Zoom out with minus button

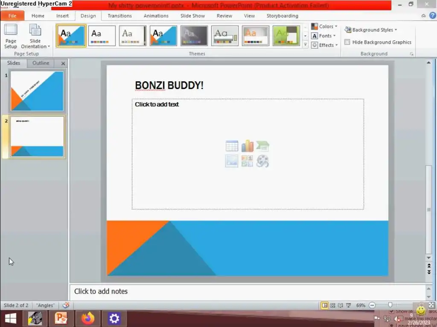coord(372,305)
